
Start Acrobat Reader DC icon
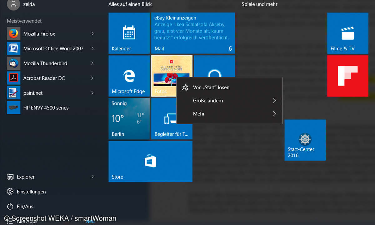tap(13, 78)
